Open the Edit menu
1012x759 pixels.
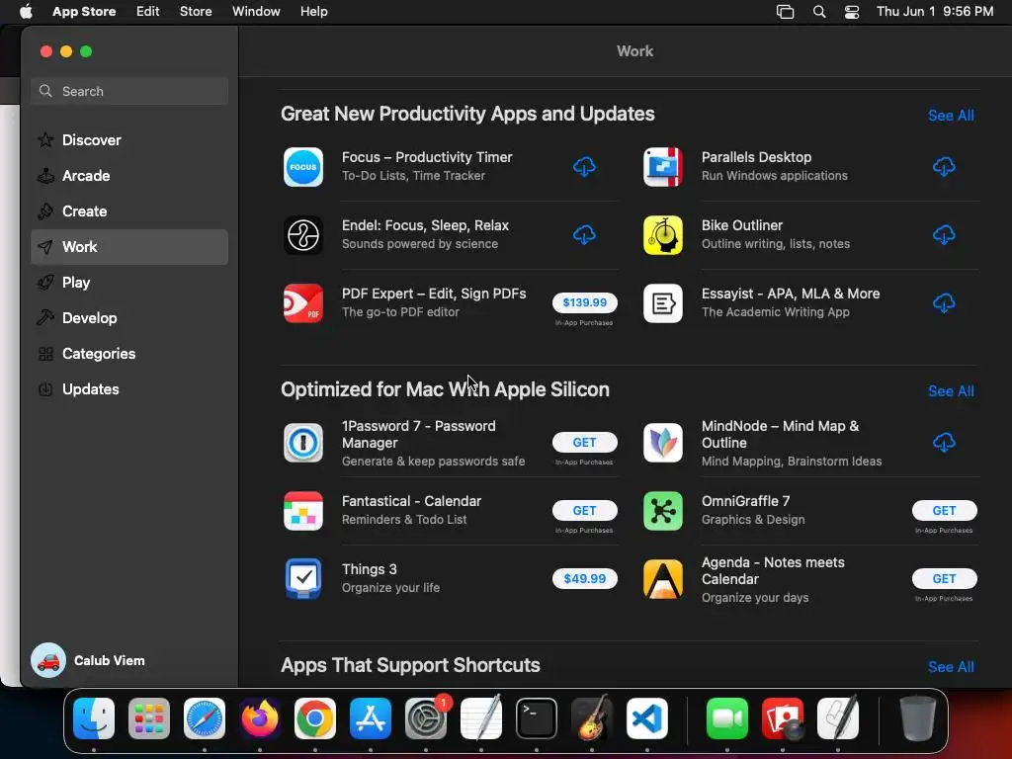point(148,12)
